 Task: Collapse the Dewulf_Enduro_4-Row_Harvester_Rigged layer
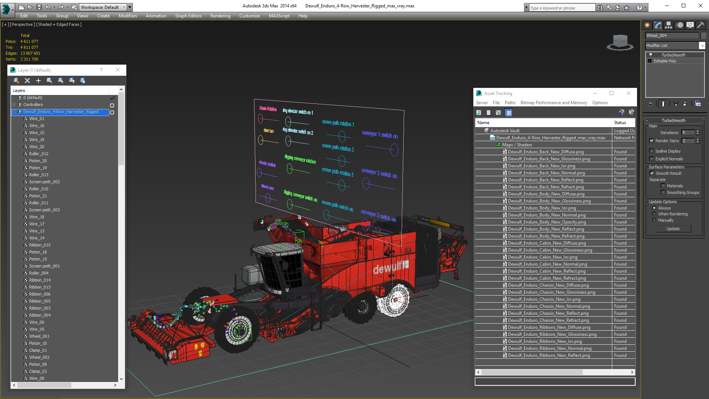(14, 112)
